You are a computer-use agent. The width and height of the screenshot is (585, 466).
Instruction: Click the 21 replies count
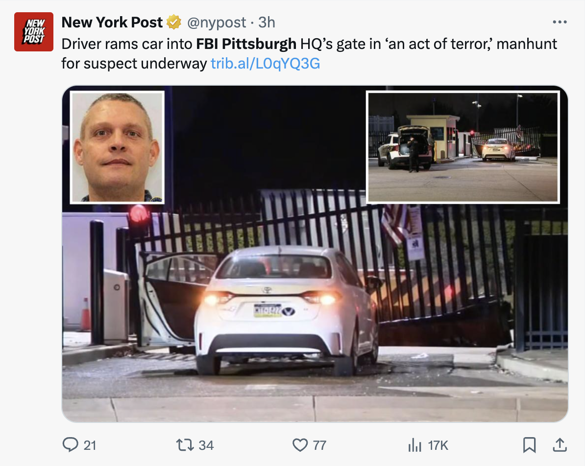tap(90, 445)
